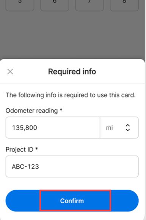The image size is (146, 220).
Task: Click the up-down chevron beside mi
Action: 128,128
